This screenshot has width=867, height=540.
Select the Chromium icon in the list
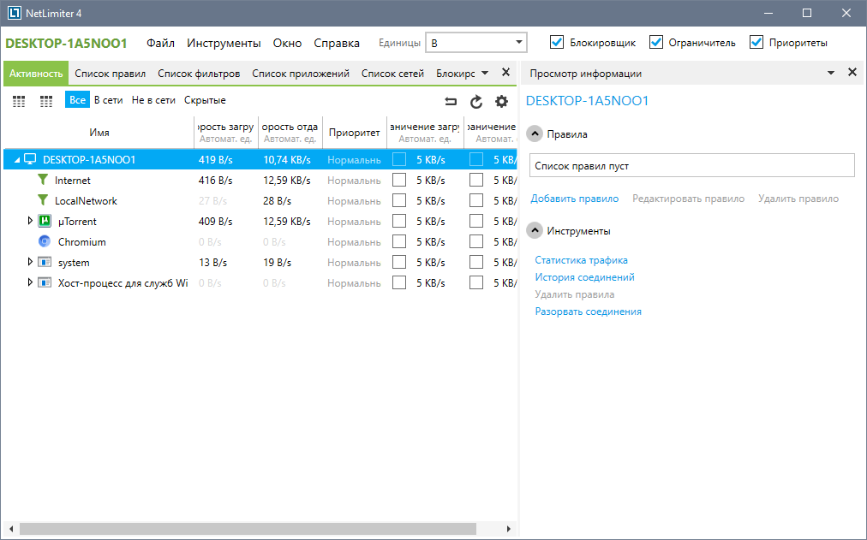[x=45, y=242]
